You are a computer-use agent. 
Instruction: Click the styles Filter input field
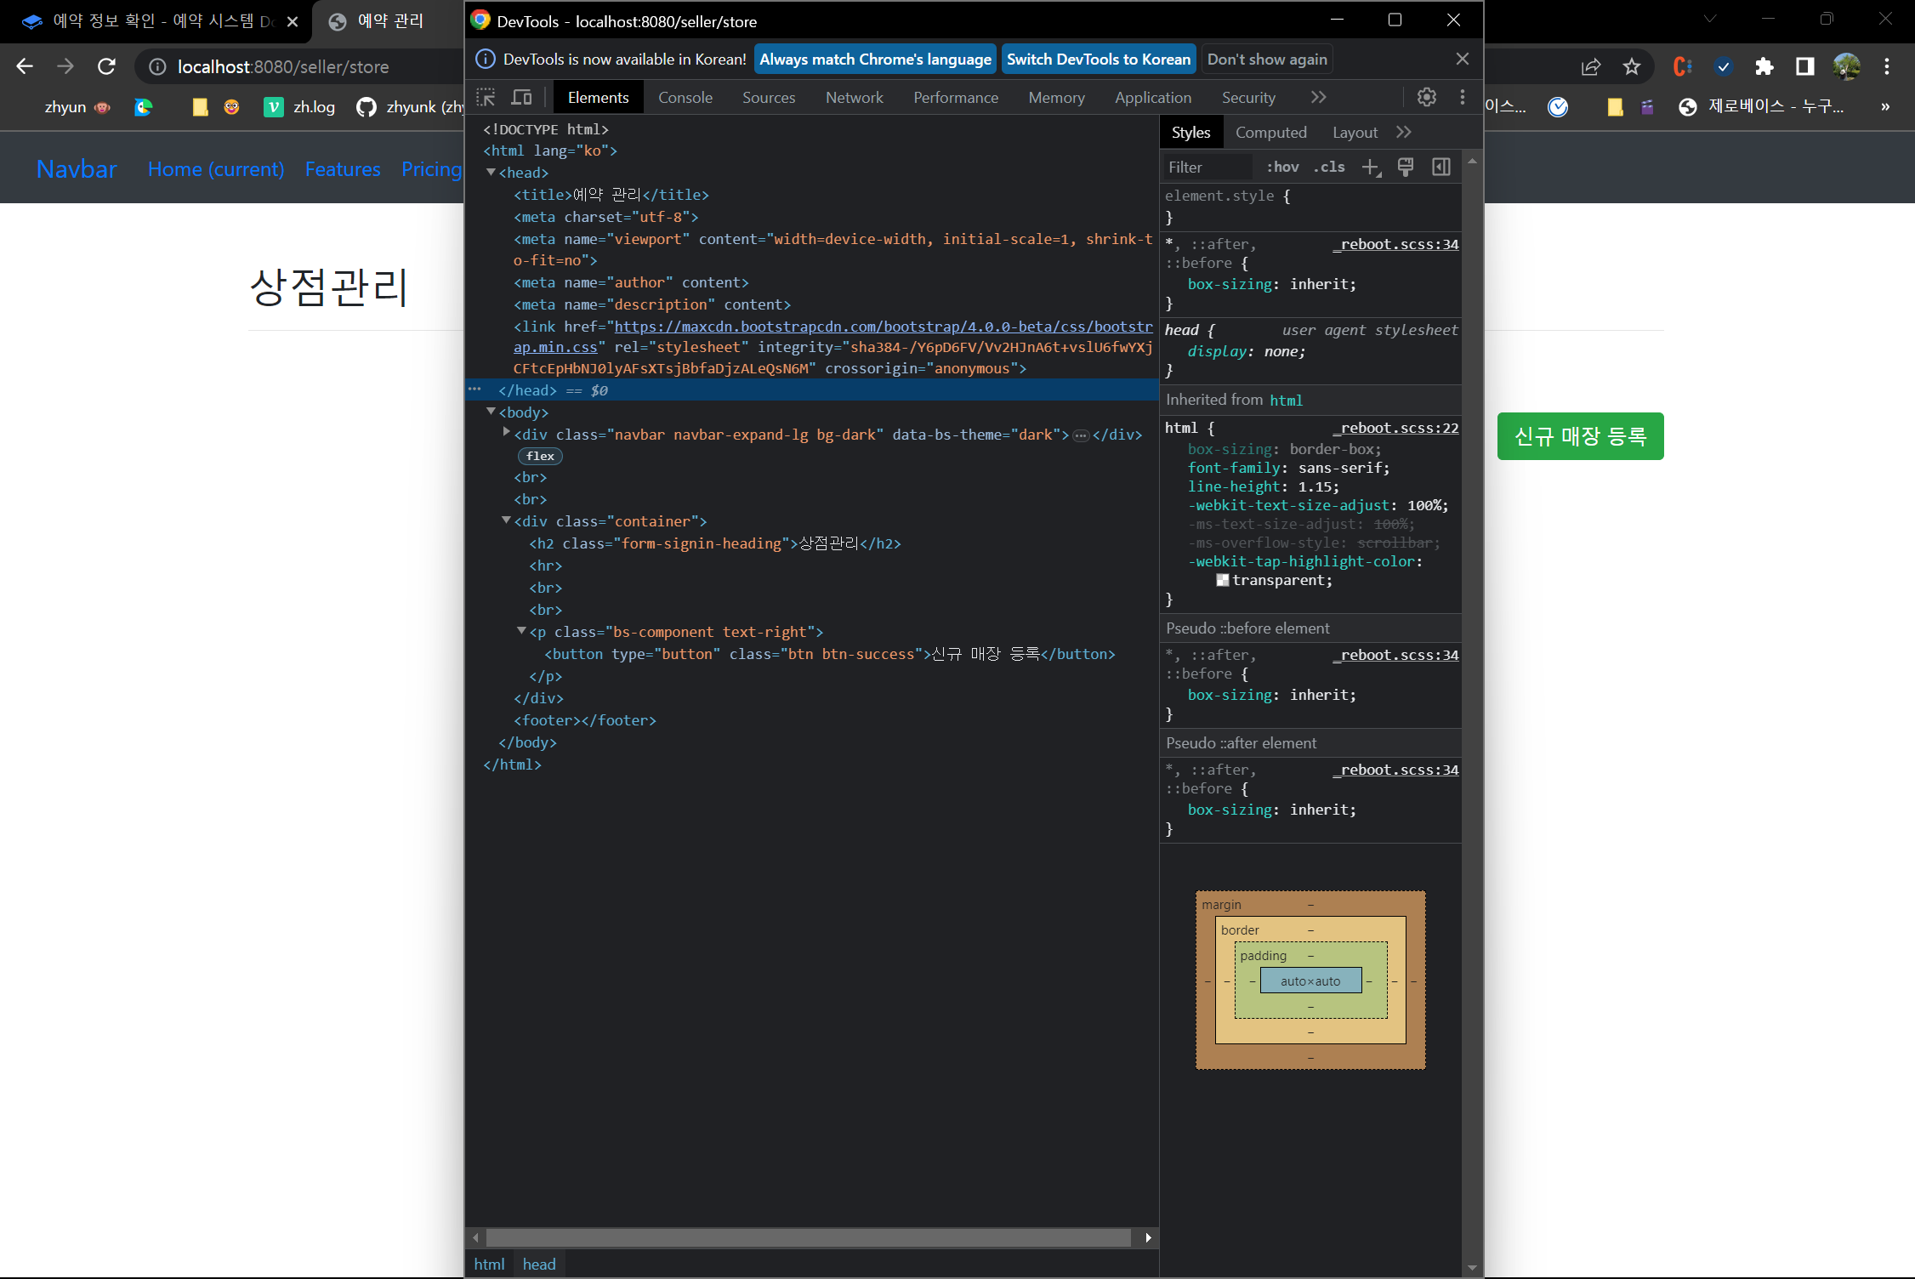tap(1208, 168)
